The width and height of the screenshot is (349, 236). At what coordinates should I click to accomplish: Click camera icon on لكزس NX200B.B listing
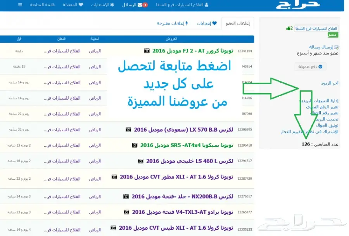(x=126, y=196)
